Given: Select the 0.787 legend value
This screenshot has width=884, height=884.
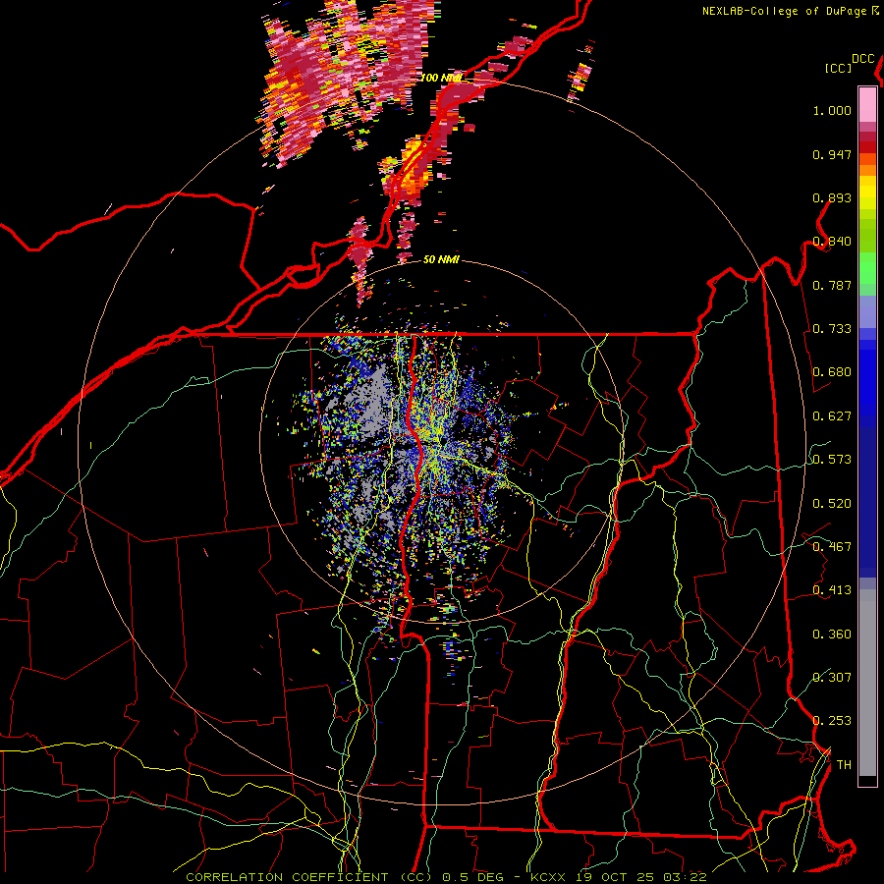Looking at the screenshot, I should pos(832,285).
